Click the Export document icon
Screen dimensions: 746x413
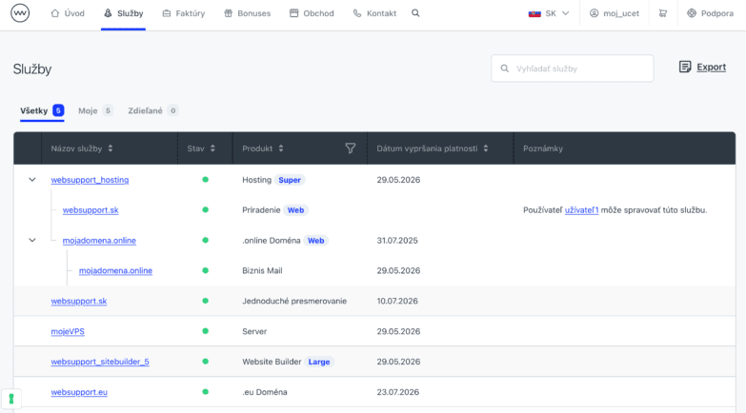[685, 67]
